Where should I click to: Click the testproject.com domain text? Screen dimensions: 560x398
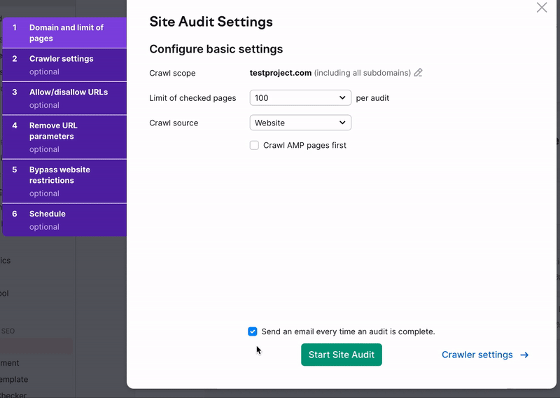(281, 73)
